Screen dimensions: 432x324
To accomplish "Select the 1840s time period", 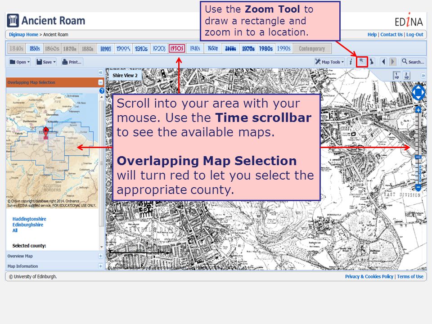I will [16, 49].
